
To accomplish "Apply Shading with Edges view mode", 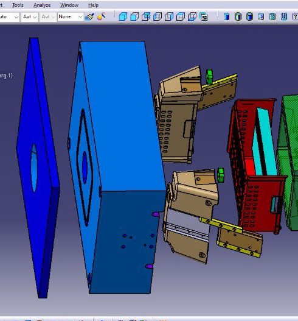I will tap(238, 16).
